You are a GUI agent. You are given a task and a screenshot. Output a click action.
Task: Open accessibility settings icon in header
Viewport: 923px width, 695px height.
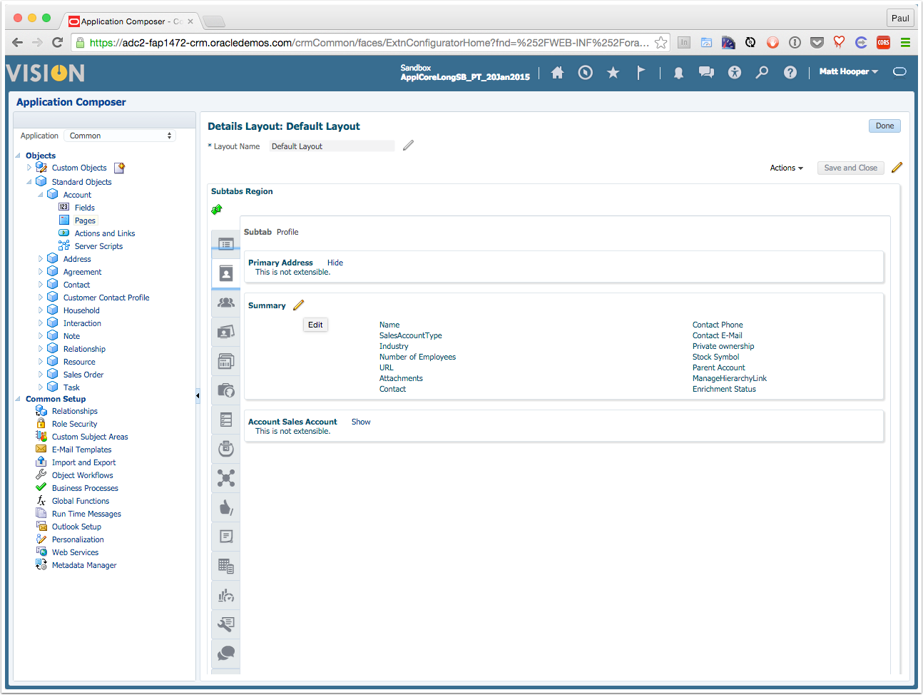pos(735,72)
